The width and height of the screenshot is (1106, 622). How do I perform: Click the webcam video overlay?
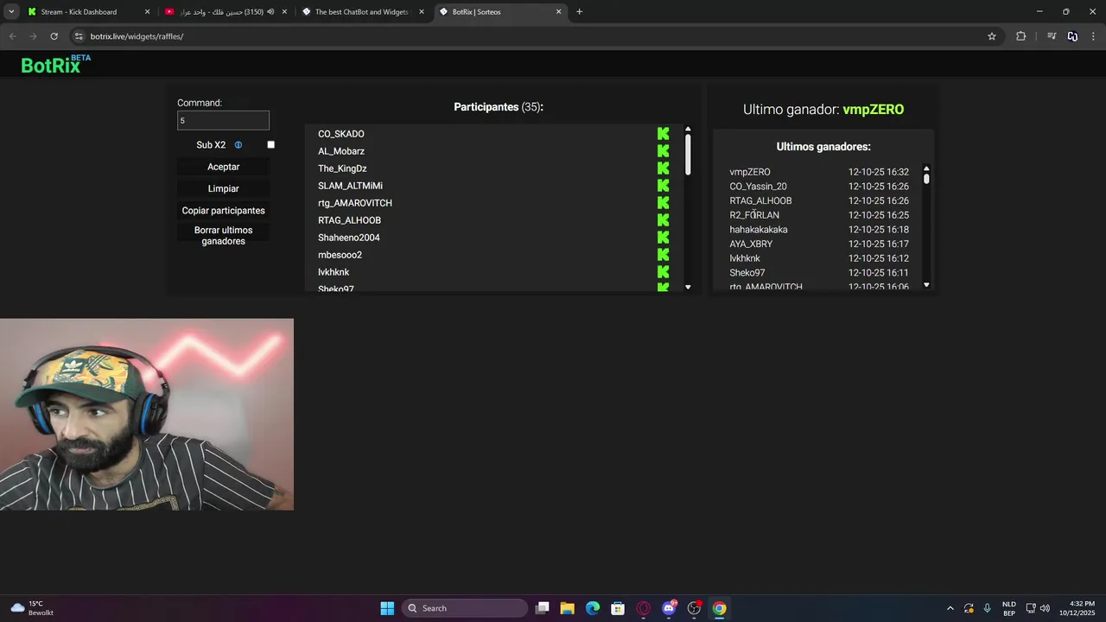pyautogui.click(x=147, y=415)
